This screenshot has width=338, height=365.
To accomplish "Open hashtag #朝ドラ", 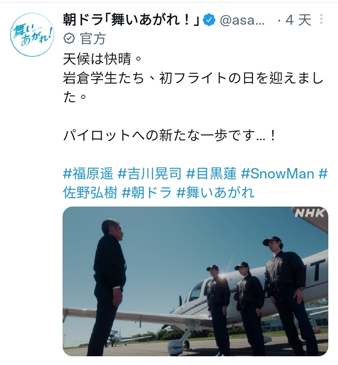I will (147, 193).
